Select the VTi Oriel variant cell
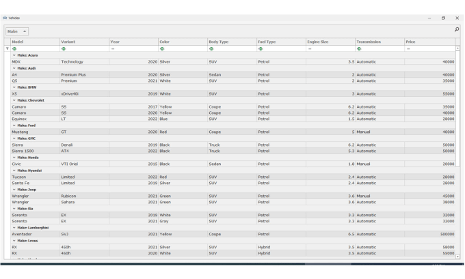This screenshot has width=465, height=279. tap(84, 164)
